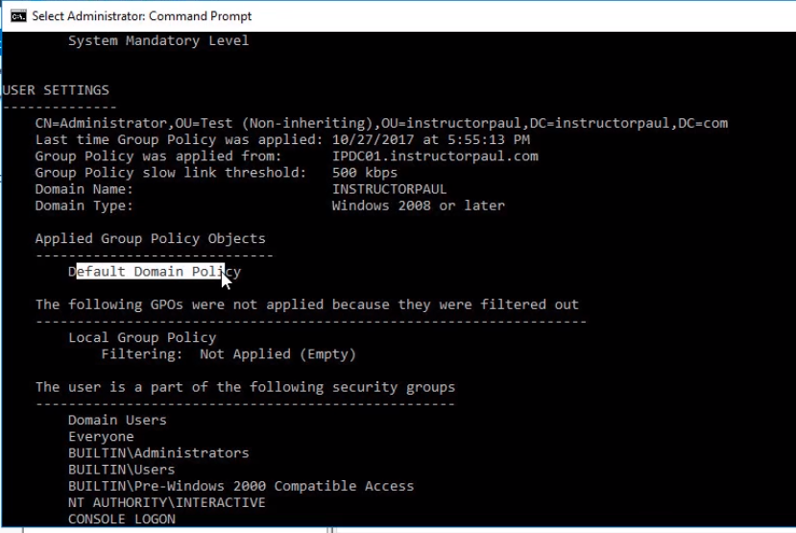The height and width of the screenshot is (533, 796).
Task: Click the Filtering: Not Applied (Empty) line
Action: tap(229, 354)
